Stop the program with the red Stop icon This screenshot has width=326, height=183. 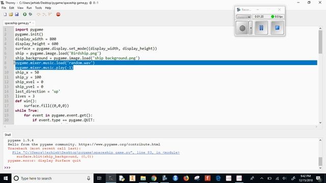[x=58, y=14]
